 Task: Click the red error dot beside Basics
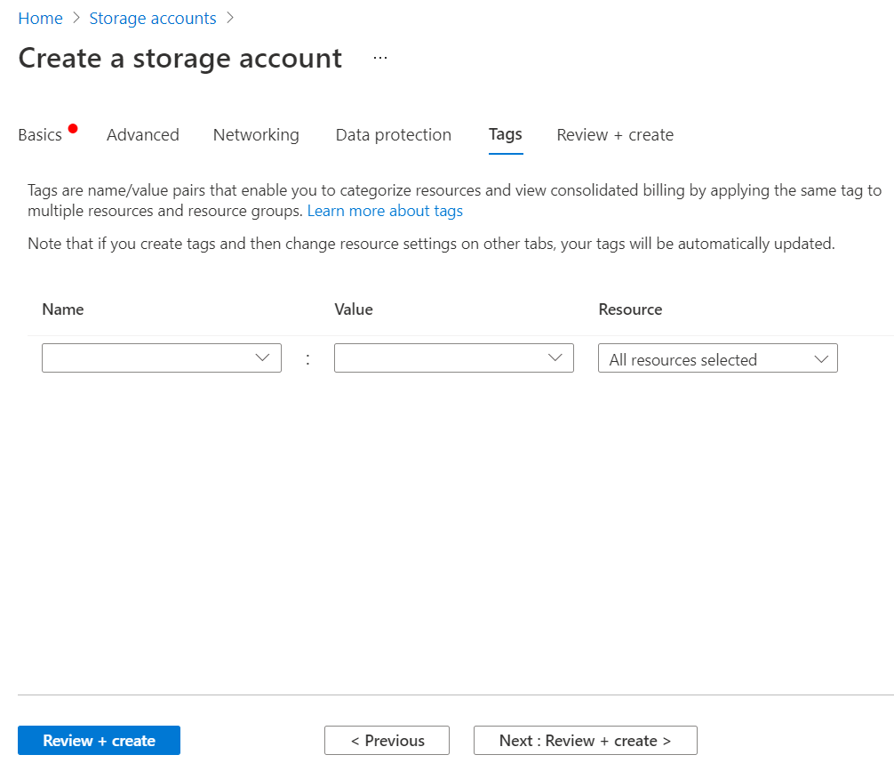73,128
